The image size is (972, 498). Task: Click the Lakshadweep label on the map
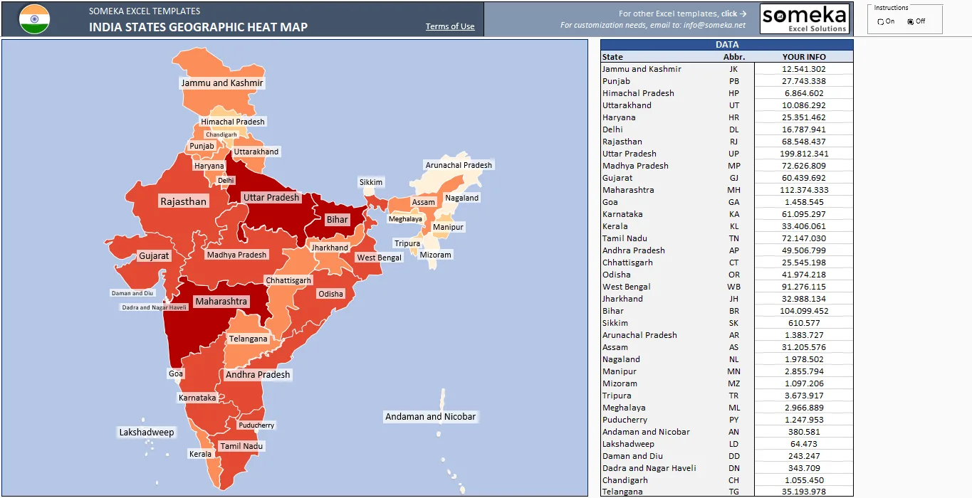147,432
